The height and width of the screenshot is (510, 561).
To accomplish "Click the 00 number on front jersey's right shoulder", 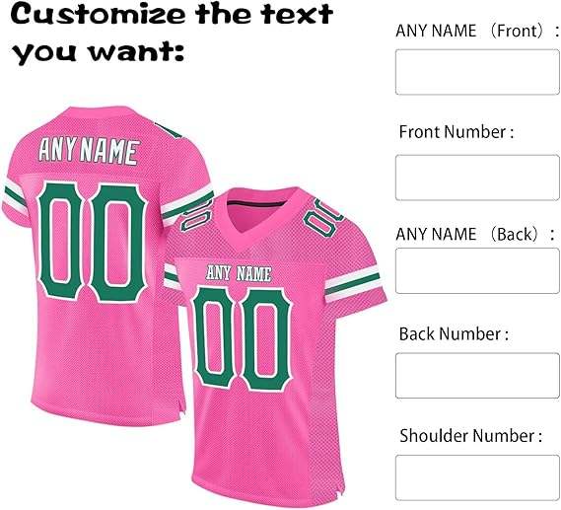I will [322, 218].
